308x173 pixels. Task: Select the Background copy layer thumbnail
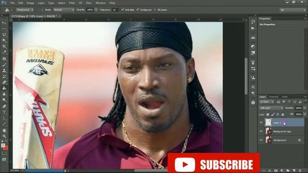point(269,131)
